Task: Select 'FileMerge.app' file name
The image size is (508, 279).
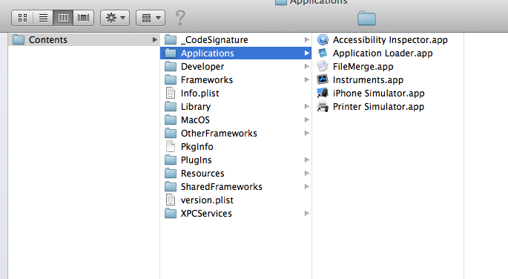Action: click(x=363, y=67)
